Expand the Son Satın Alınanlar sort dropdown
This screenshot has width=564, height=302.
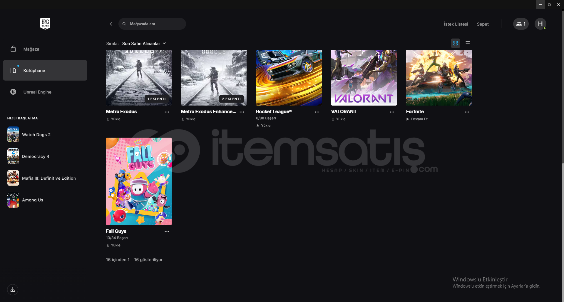144,44
